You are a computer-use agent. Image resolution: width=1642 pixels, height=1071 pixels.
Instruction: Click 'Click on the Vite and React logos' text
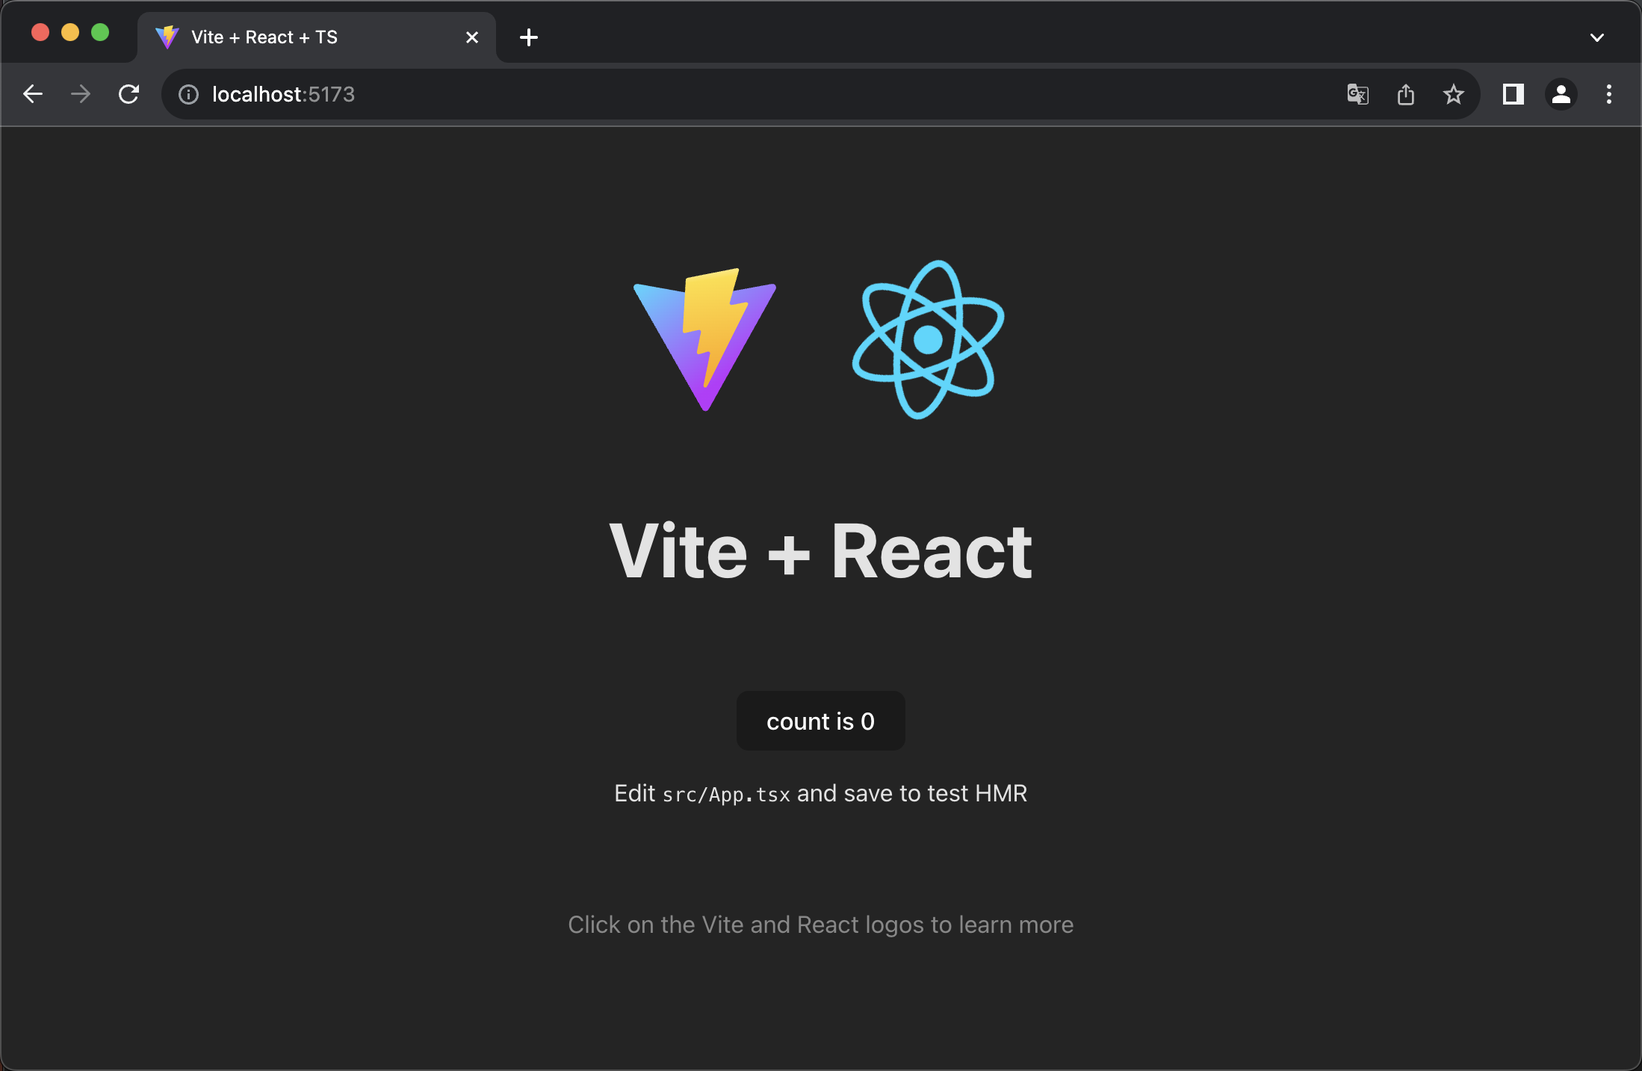820,925
